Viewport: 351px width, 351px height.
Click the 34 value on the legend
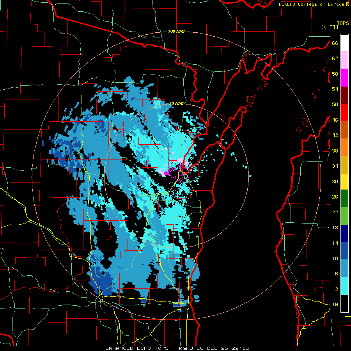(x=335, y=166)
